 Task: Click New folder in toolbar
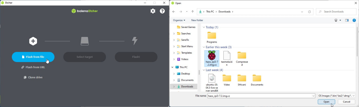[x=197, y=20]
